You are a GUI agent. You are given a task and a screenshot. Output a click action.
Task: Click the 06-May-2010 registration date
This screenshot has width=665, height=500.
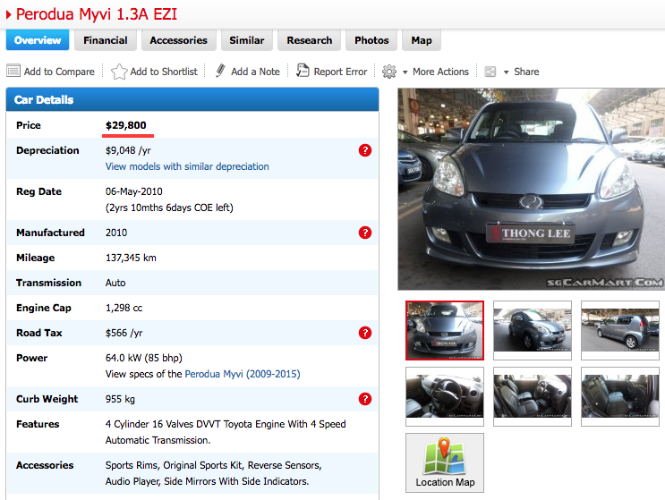[134, 191]
